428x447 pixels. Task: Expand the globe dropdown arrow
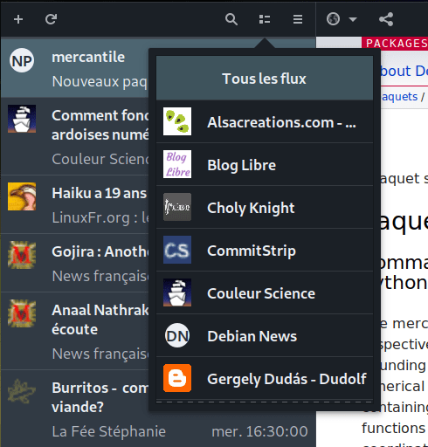click(353, 19)
